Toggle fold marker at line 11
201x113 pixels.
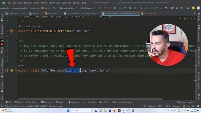[17, 21]
